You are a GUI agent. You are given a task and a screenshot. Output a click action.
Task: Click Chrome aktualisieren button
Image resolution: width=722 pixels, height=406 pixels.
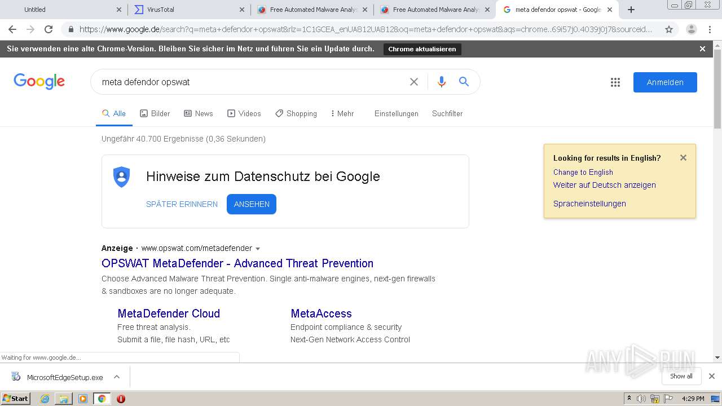(x=422, y=49)
